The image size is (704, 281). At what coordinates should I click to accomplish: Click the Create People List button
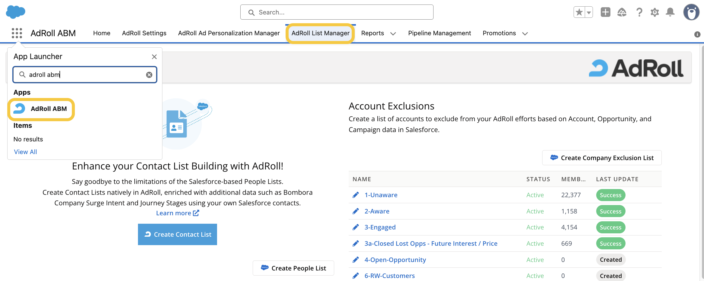pyautogui.click(x=293, y=268)
